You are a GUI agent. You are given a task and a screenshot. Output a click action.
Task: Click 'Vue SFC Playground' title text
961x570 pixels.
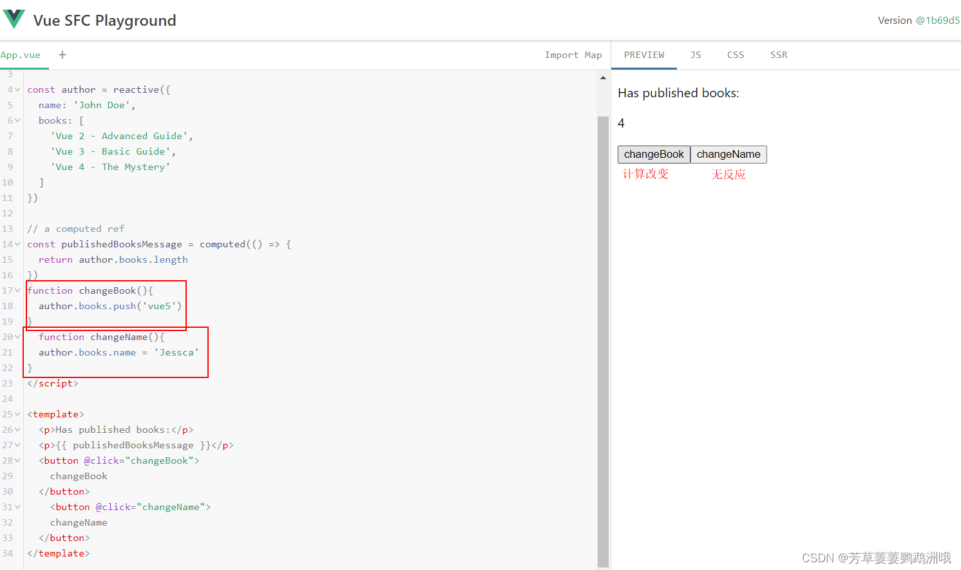coord(104,21)
